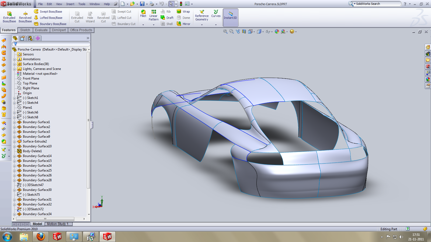
Task: Launch Firefox from the Windows taskbar
Action: pos(40,237)
